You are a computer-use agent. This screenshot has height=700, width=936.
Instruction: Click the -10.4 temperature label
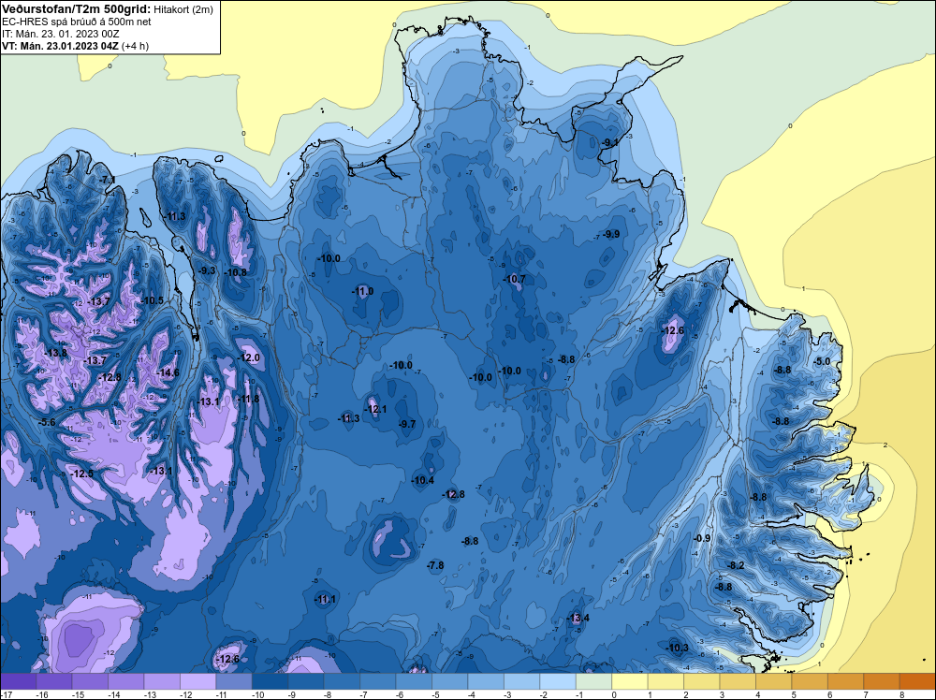pyautogui.click(x=423, y=480)
